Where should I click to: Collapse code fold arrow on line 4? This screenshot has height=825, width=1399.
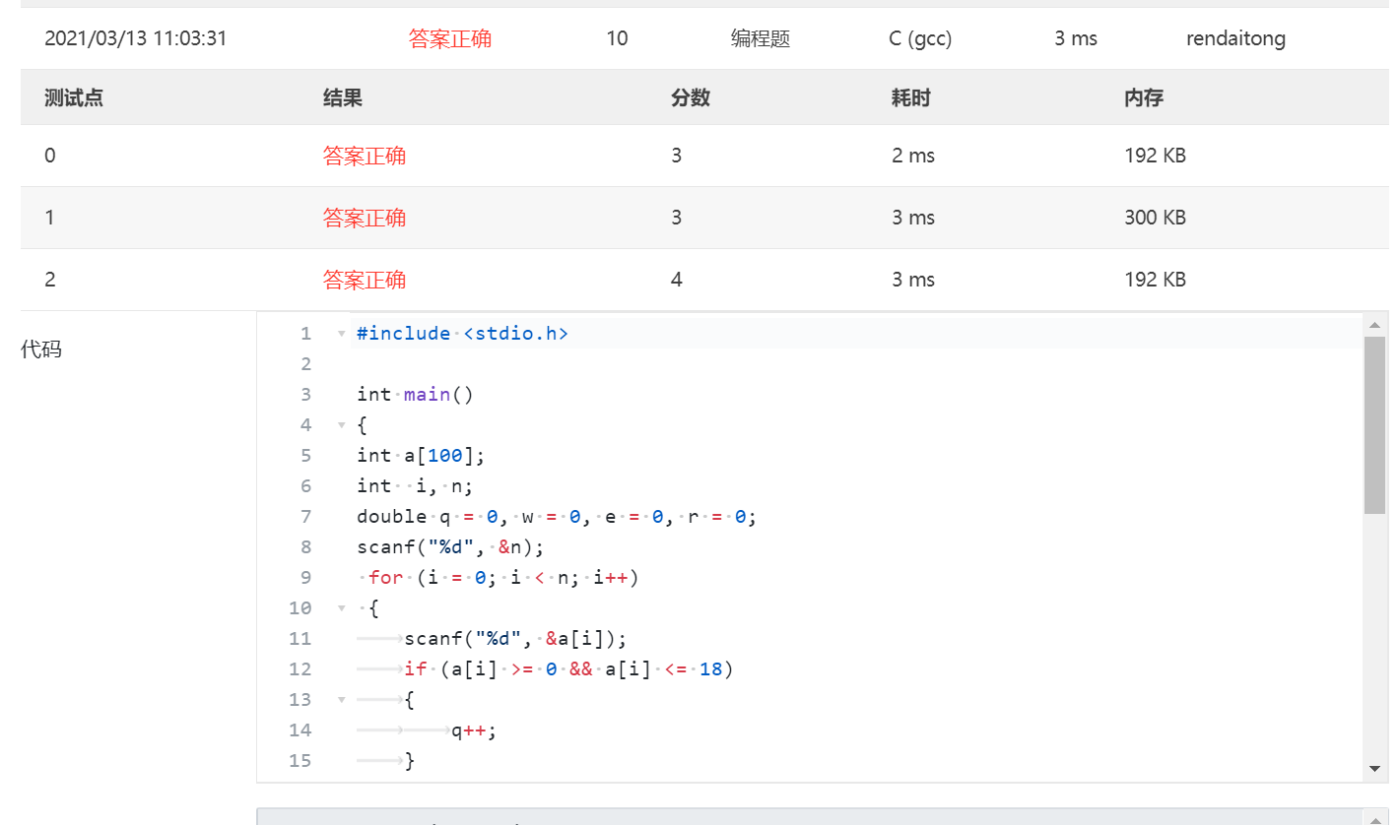click(342, 425)
